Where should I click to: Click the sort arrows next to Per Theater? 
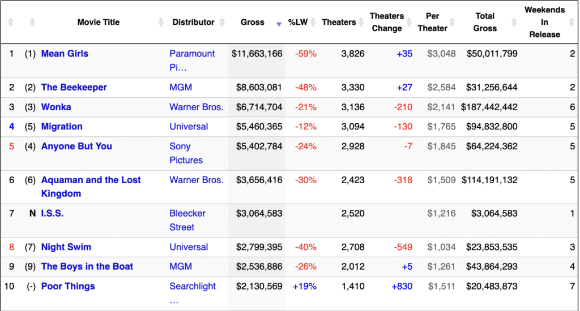(452, 22)
